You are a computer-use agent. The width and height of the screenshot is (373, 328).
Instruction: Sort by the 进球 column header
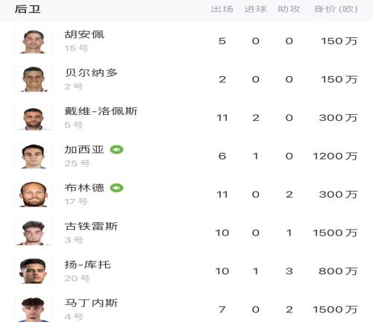click(255, 9)
